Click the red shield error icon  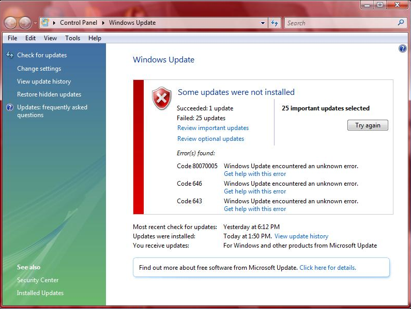point(162,99)
